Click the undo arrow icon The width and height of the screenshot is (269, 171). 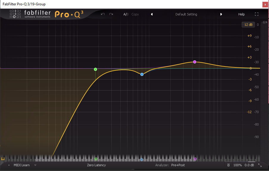coord(103,14)
